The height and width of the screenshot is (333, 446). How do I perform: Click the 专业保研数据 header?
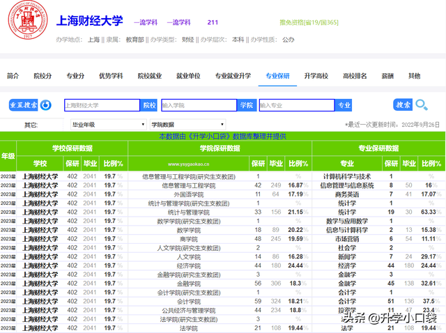378,148
